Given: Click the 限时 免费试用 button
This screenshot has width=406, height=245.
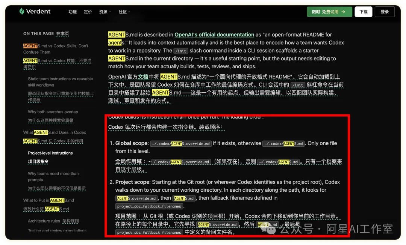Looking at the screenshot, I should pos(329,12).
